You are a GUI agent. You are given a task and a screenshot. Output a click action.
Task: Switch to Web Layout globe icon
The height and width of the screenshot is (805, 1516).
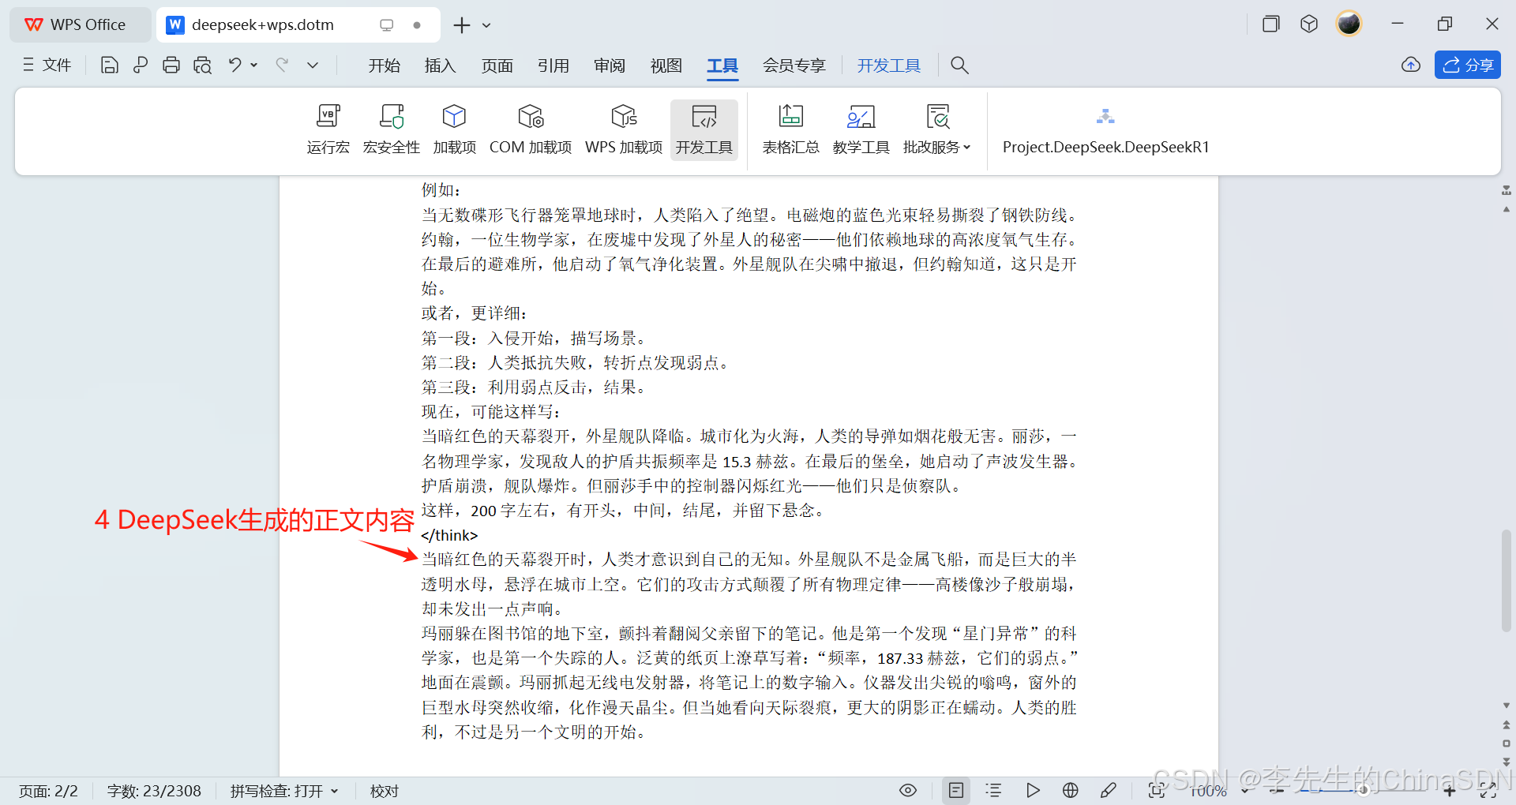(x=1071, y=790)
